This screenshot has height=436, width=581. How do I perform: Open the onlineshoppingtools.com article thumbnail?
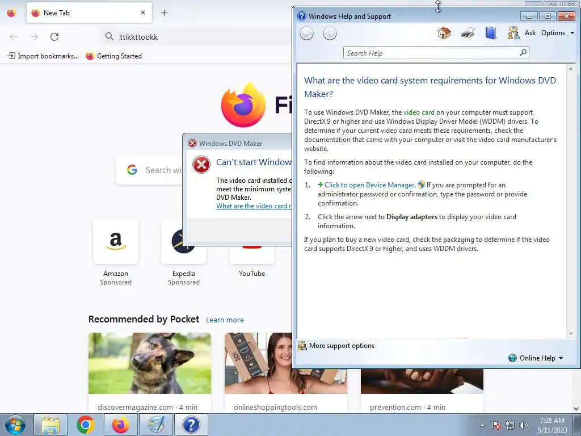258,363
